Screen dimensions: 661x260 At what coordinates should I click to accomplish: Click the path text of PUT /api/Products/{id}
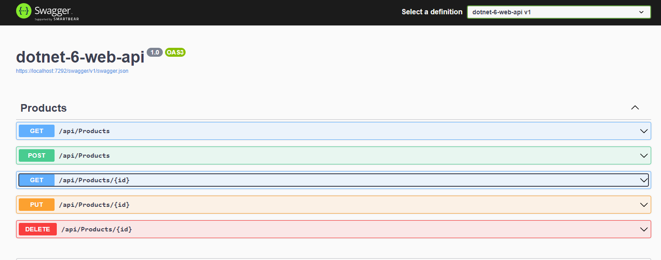pos(94,205)
